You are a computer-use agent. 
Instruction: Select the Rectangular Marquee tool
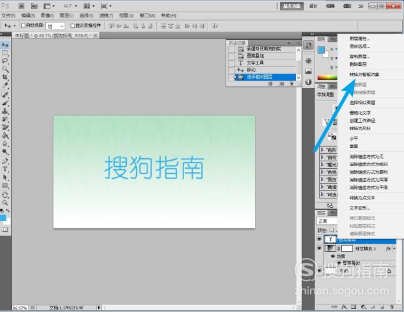click(x=5, y=53)
